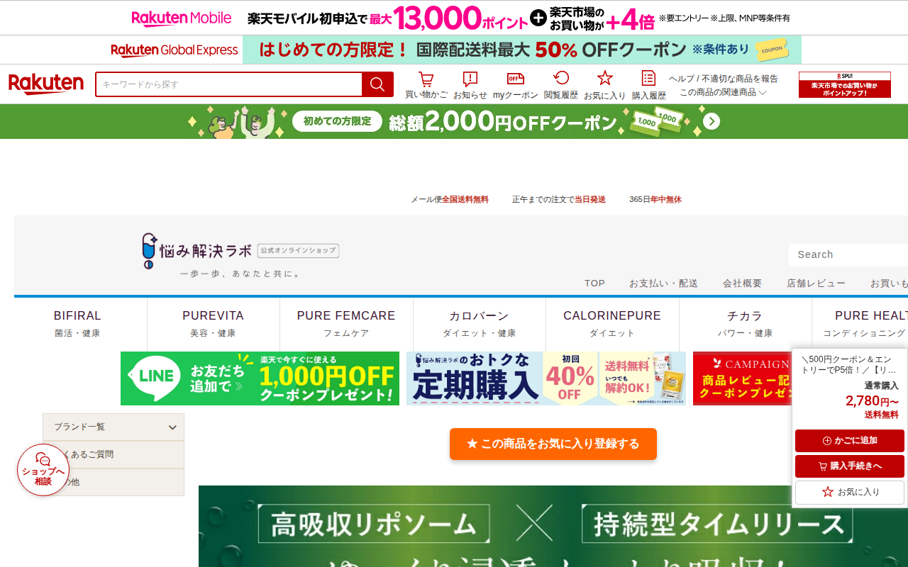908x567 pixels.
Task: Click the SPU point-up badge
Action: (x=845, y=84)
